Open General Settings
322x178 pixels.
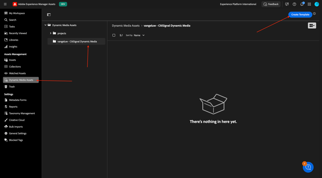click(18, 133)
